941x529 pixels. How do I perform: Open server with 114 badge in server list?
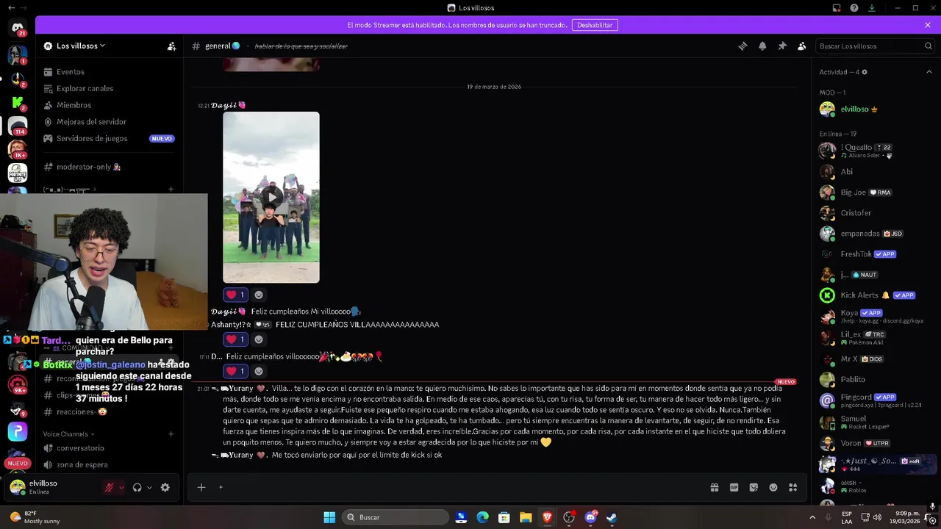(x=18, y=126)
